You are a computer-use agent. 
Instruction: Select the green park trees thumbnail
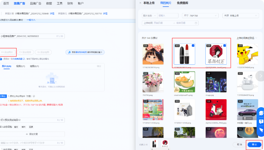coord(185,132)
